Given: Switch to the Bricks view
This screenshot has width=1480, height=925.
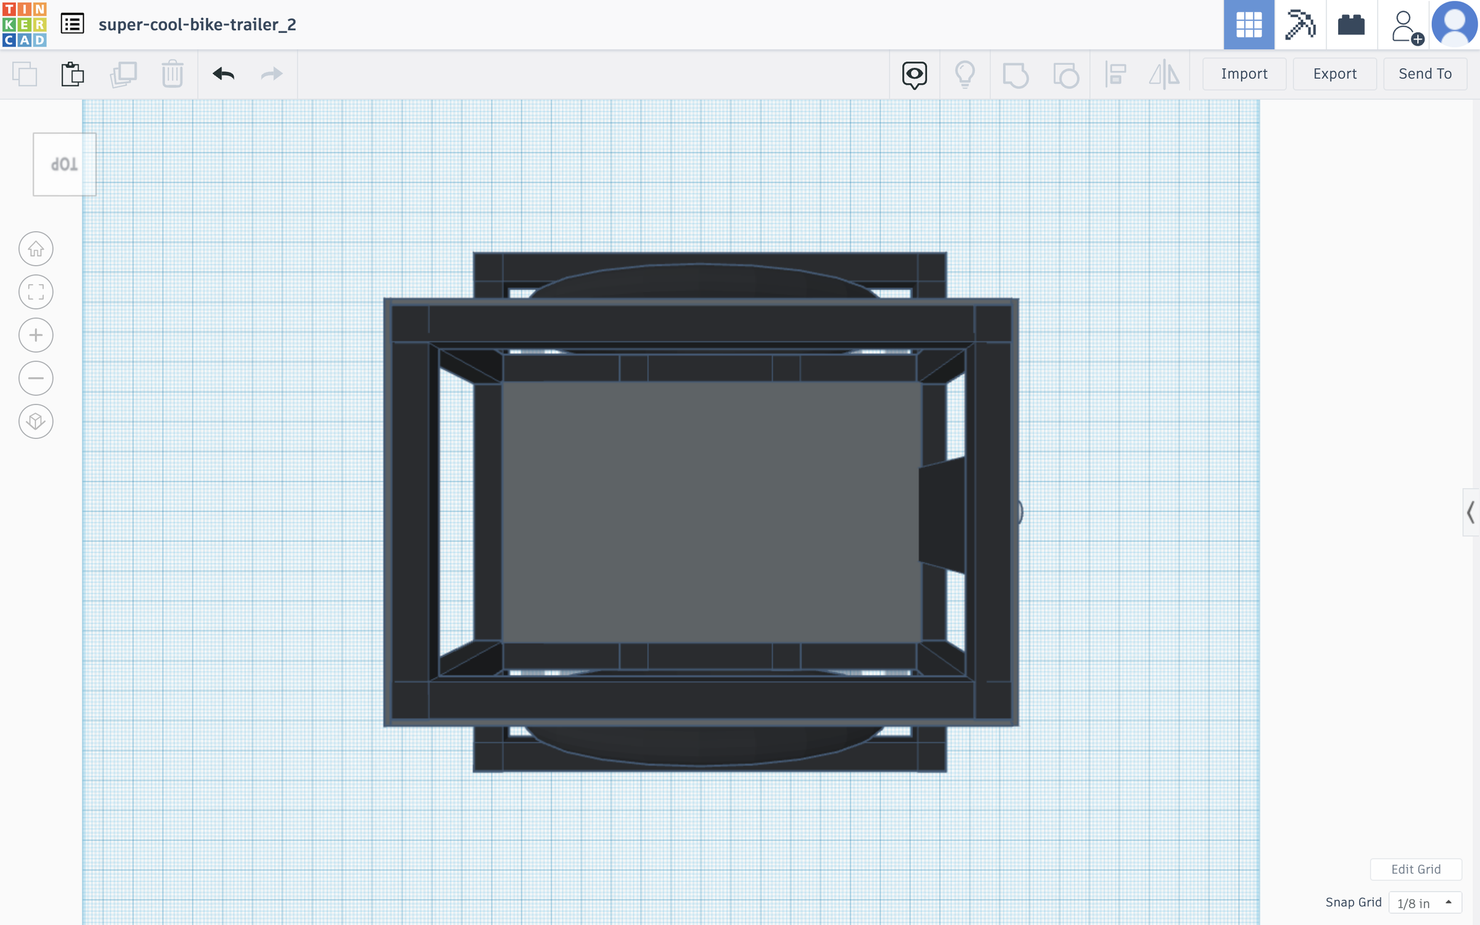Looking at the screenshot, I should coord(1351,25).
